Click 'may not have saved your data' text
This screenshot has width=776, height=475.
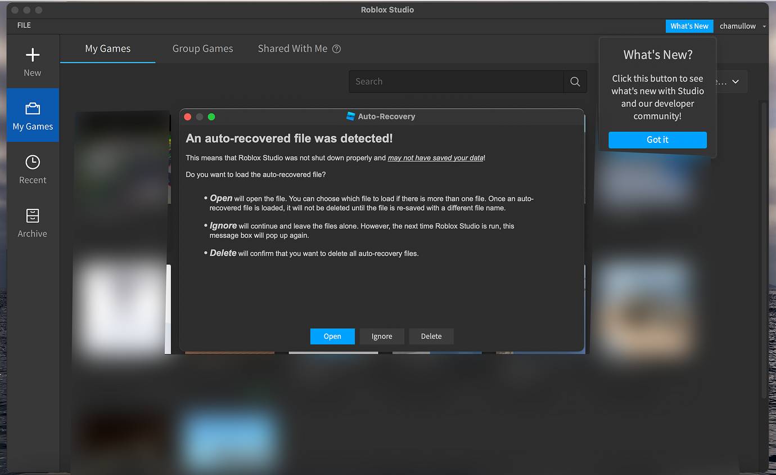[x=435, y=158]
